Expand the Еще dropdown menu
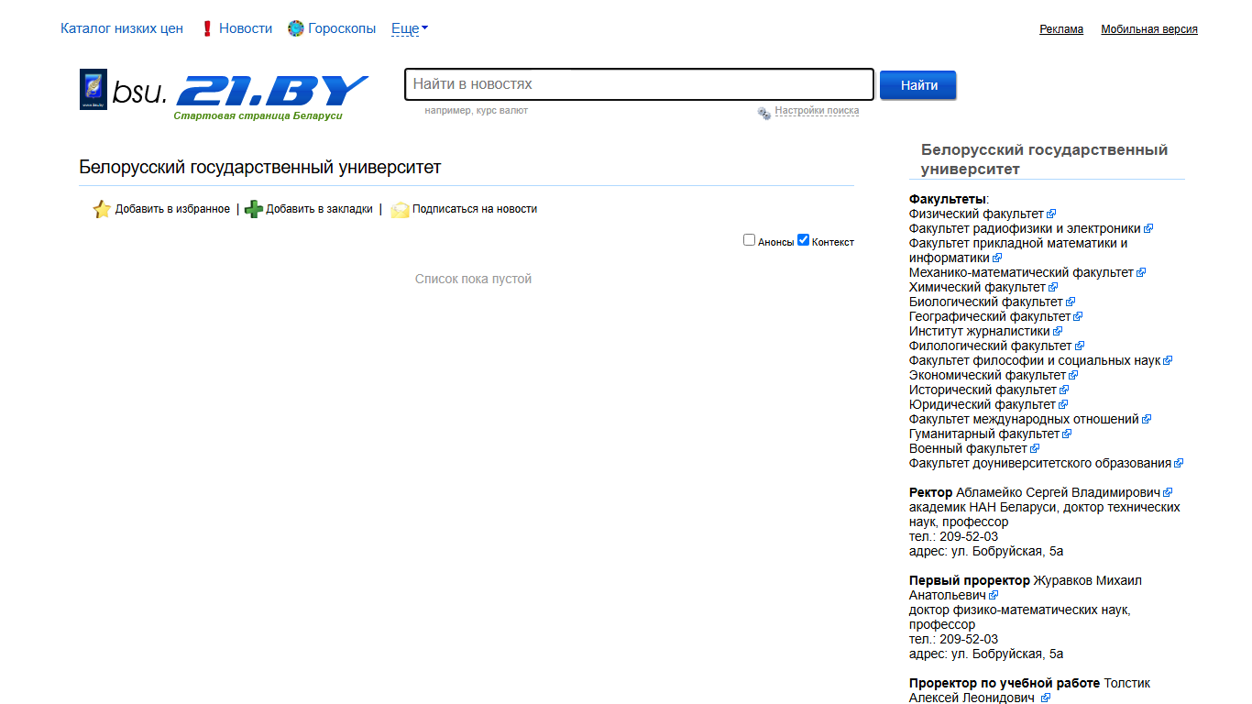 coord(410,28)
